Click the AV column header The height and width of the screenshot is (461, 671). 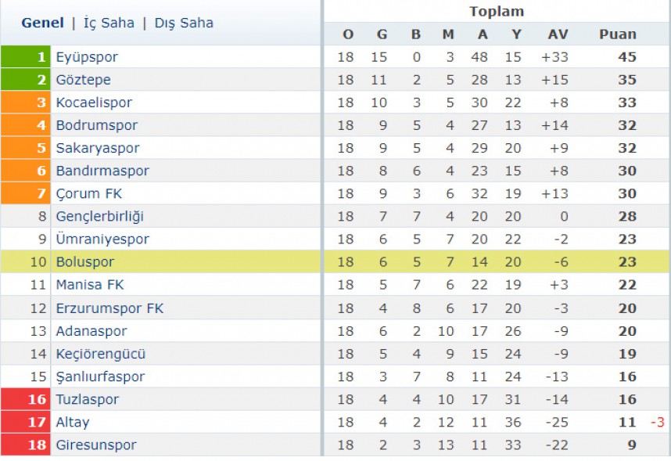(x=558, y=34)
